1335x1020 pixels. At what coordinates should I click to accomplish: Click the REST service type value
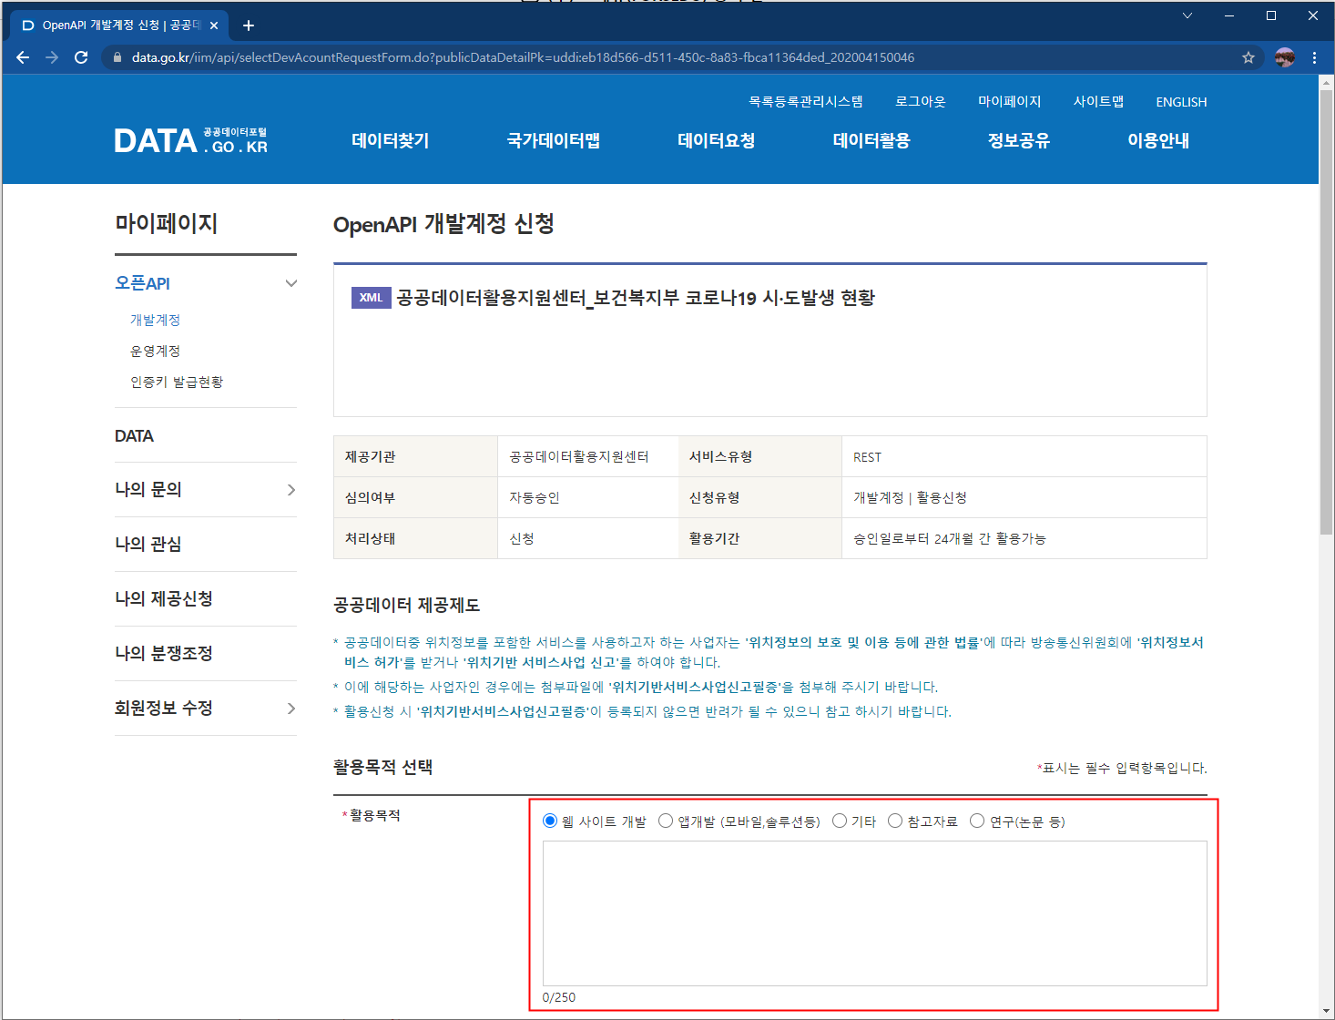[867, 457]
